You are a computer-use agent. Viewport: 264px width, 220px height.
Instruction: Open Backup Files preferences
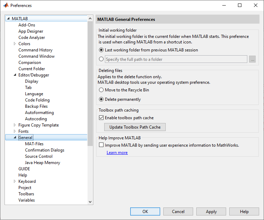(x=36, y=106)
